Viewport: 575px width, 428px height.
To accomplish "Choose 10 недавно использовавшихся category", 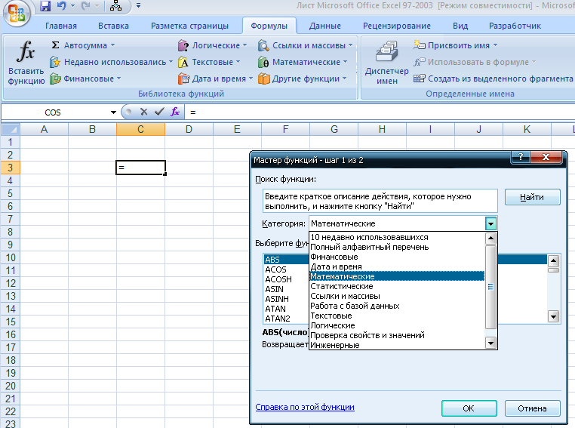I will click(397, 237).
